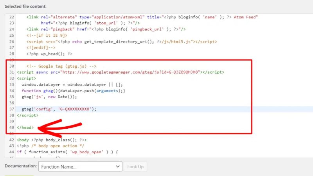Click the atom_url href line

[x=90, y=23]
